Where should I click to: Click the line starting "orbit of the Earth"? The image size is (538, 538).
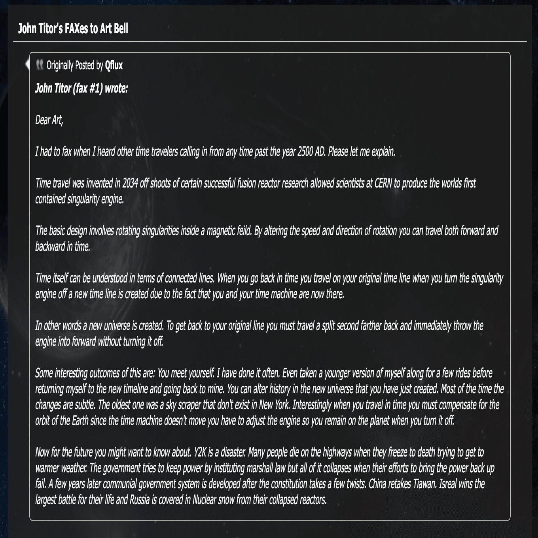pyautogui.click(x=244, y=421)
